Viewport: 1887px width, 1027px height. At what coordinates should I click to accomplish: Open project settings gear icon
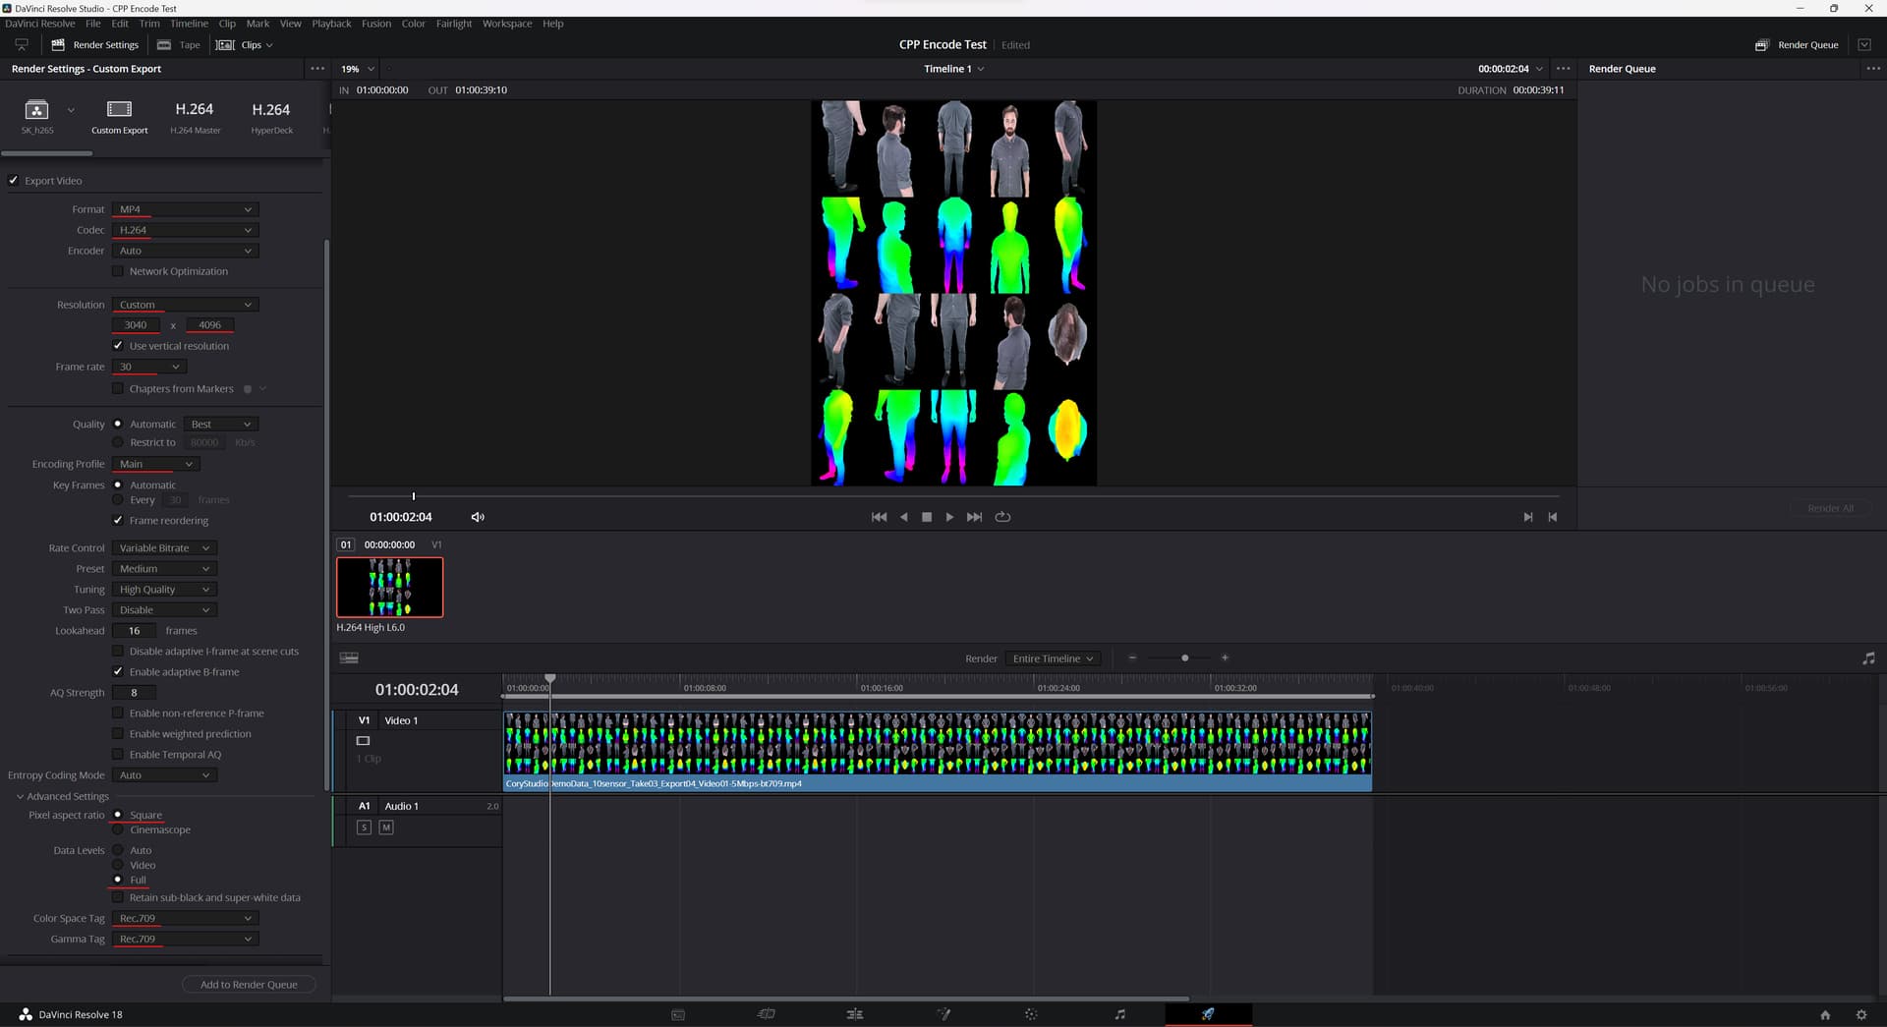click(1860, 1014)
